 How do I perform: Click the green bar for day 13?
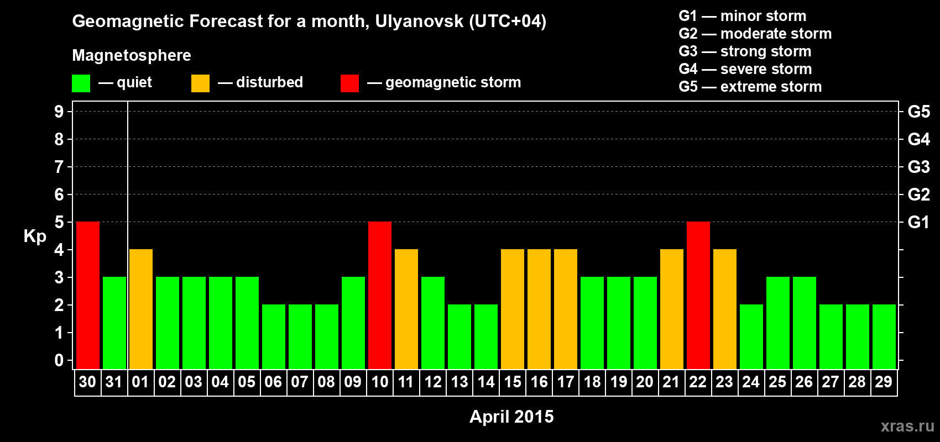[x=459, y=337]
